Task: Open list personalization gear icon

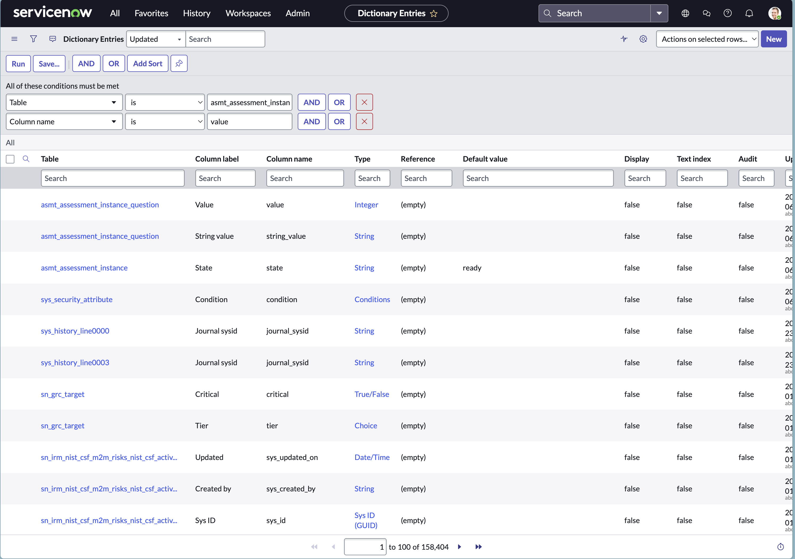Action: [643, 39]
